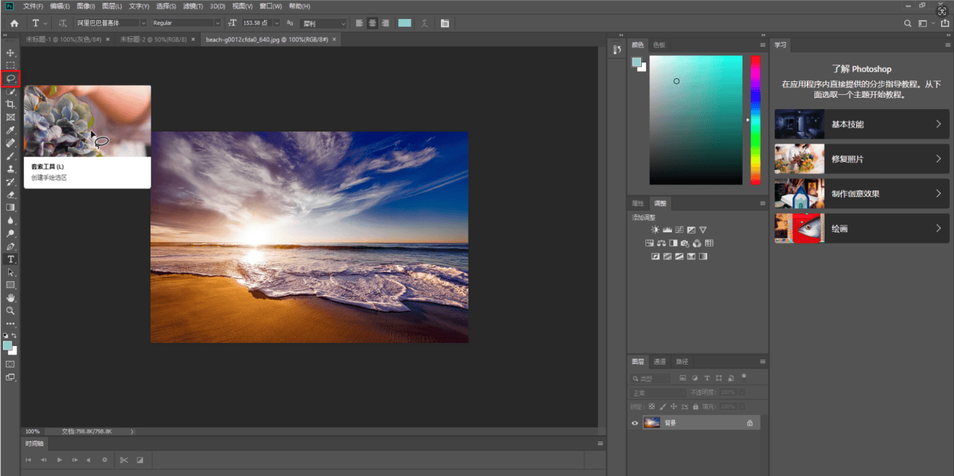The width and height of the screenshot is (954, 476).
Task: Select the Lasso tool in toolbar
Action: pos(11,78)
